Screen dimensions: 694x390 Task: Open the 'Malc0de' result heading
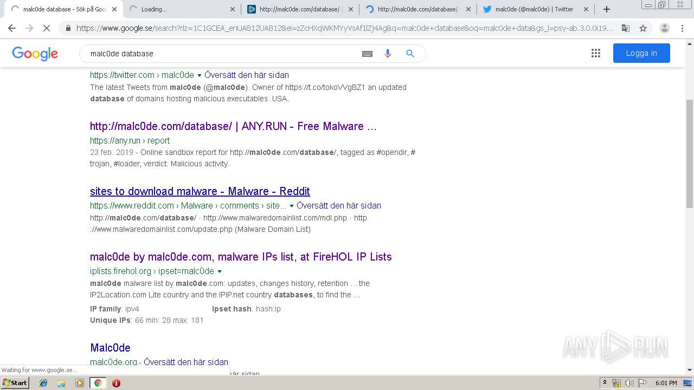click(110, 348)
